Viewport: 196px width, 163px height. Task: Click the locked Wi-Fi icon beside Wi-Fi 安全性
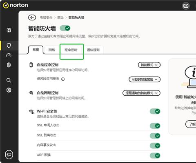coord(31,112)
